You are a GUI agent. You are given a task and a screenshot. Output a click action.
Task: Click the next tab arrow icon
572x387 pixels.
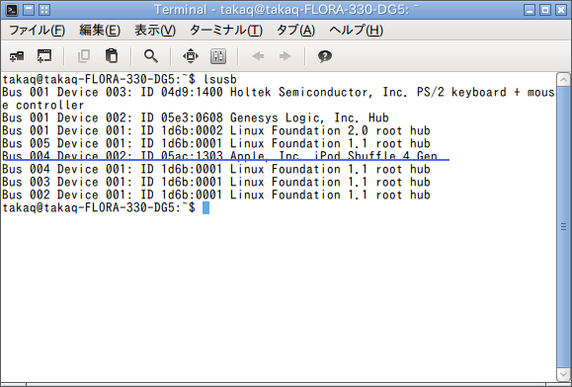pyautogui.click(x=286, y=56)
